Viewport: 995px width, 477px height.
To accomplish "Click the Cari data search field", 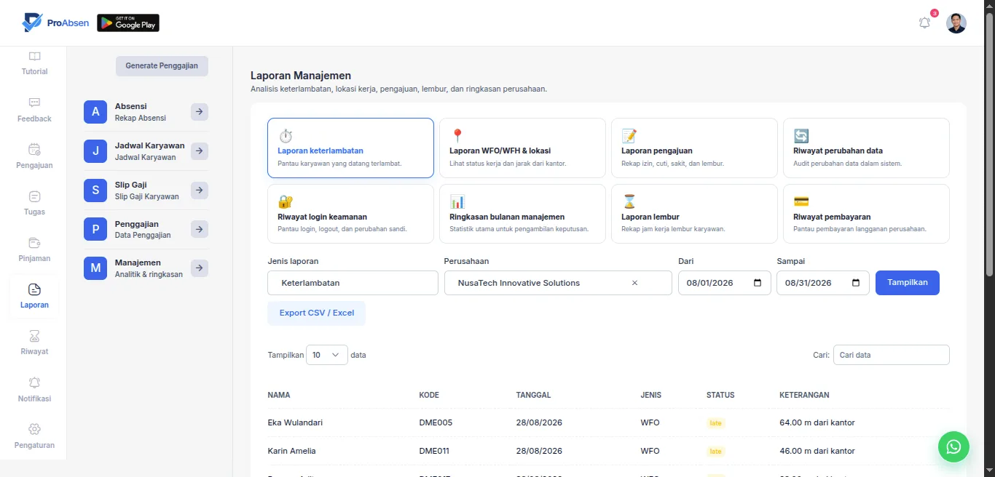I will pos(892,355).
